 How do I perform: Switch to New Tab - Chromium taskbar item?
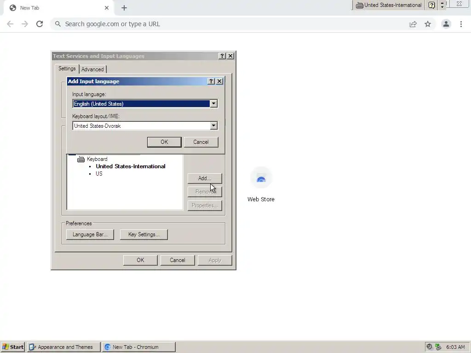pos(138,347)
